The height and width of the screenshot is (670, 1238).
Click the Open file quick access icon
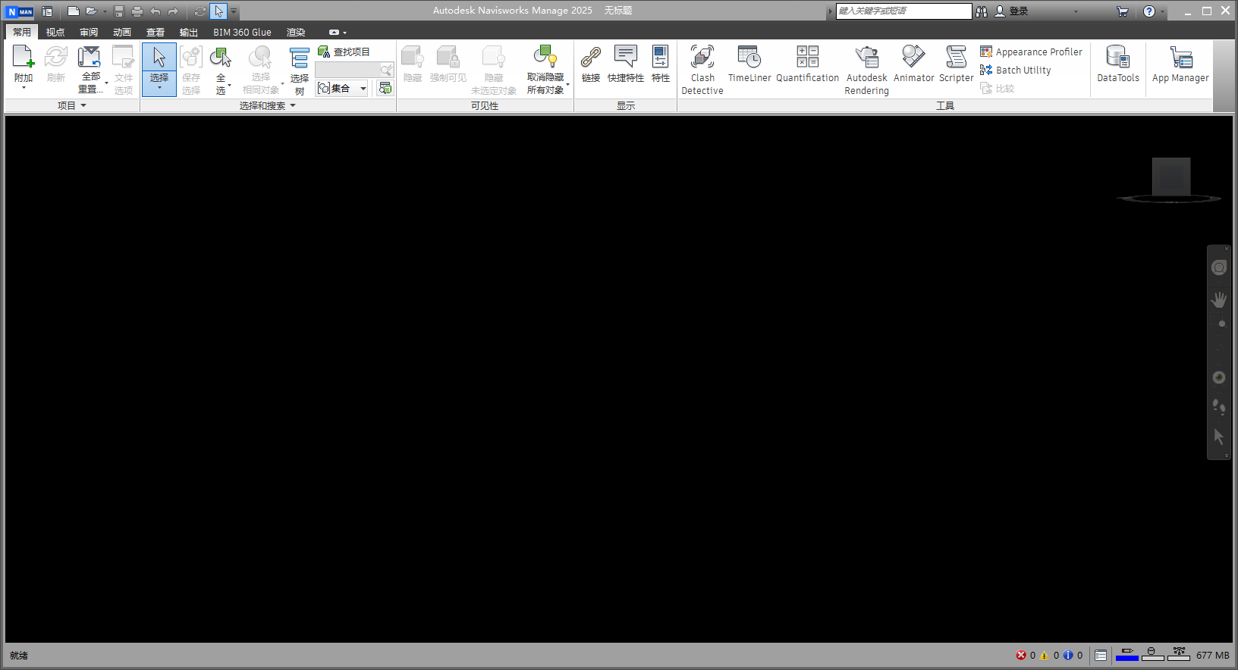92,11
